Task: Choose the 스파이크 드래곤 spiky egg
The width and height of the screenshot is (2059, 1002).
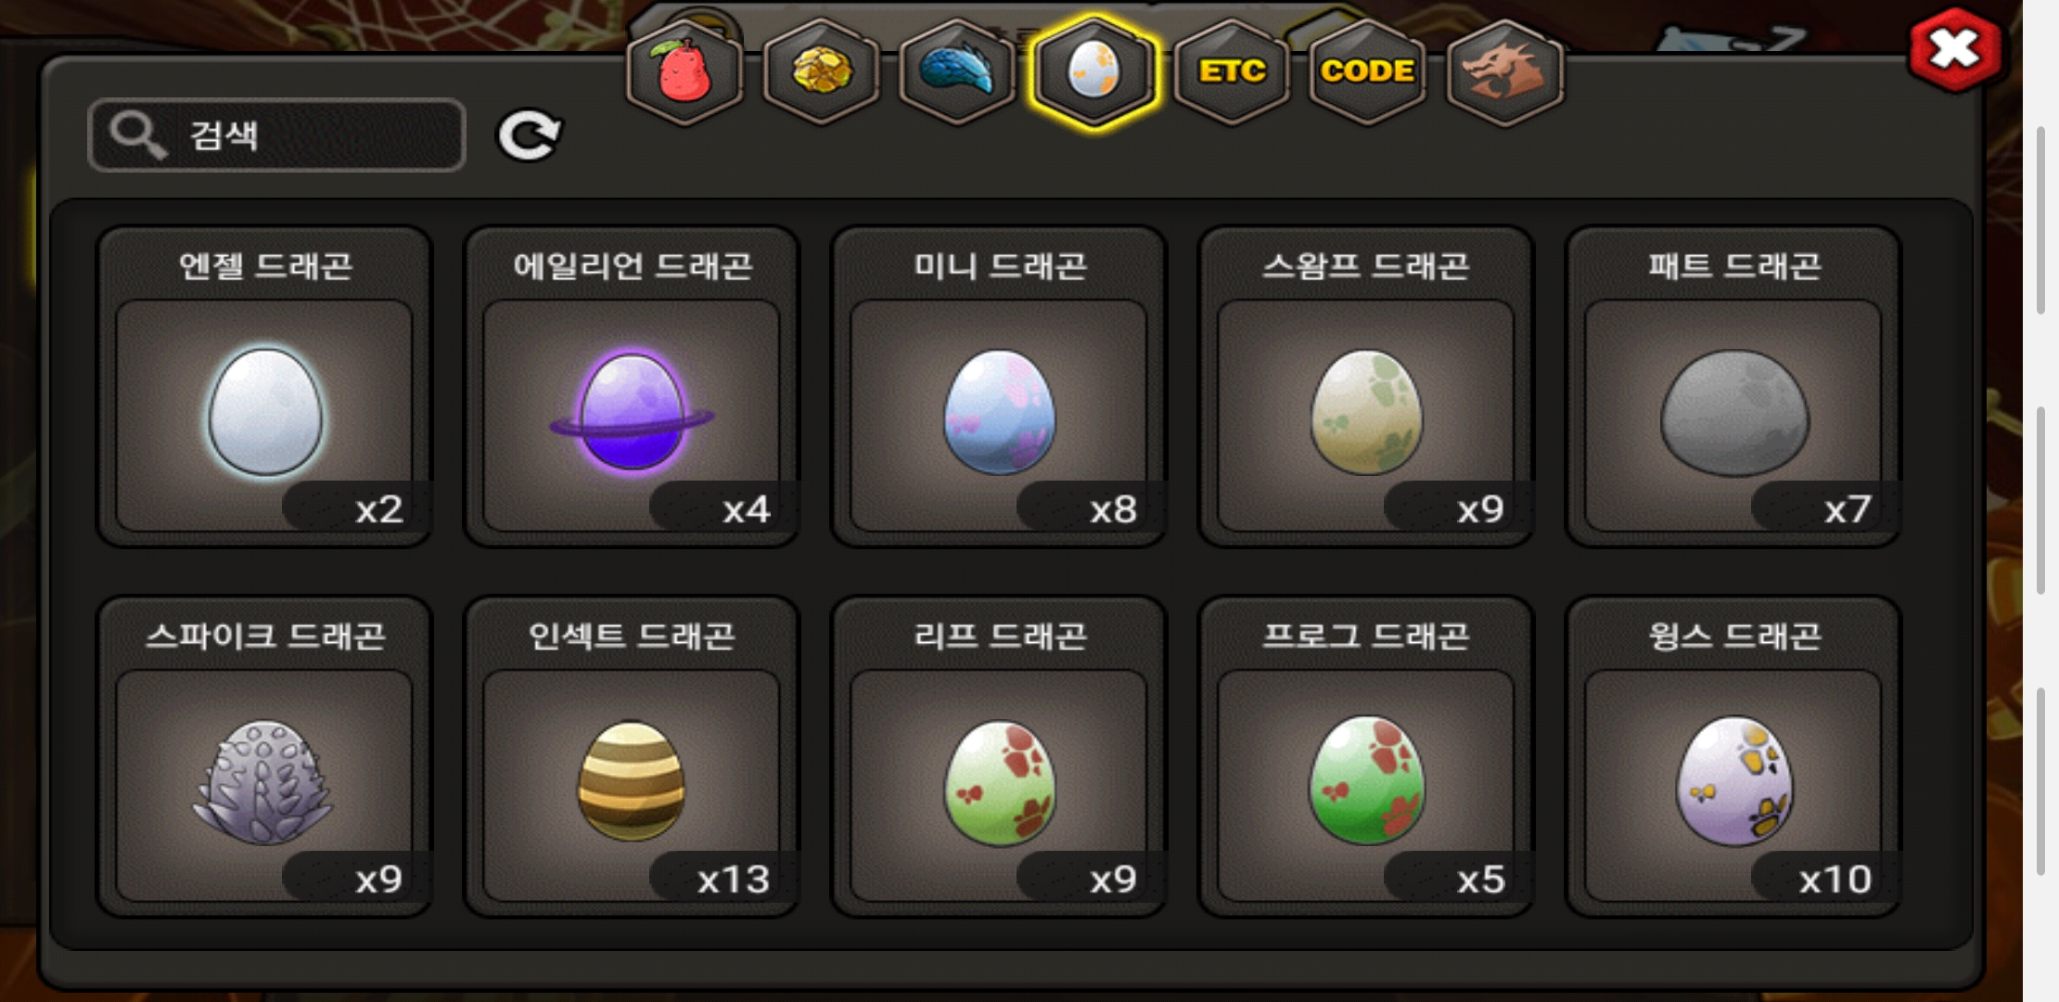Action: 265,757
